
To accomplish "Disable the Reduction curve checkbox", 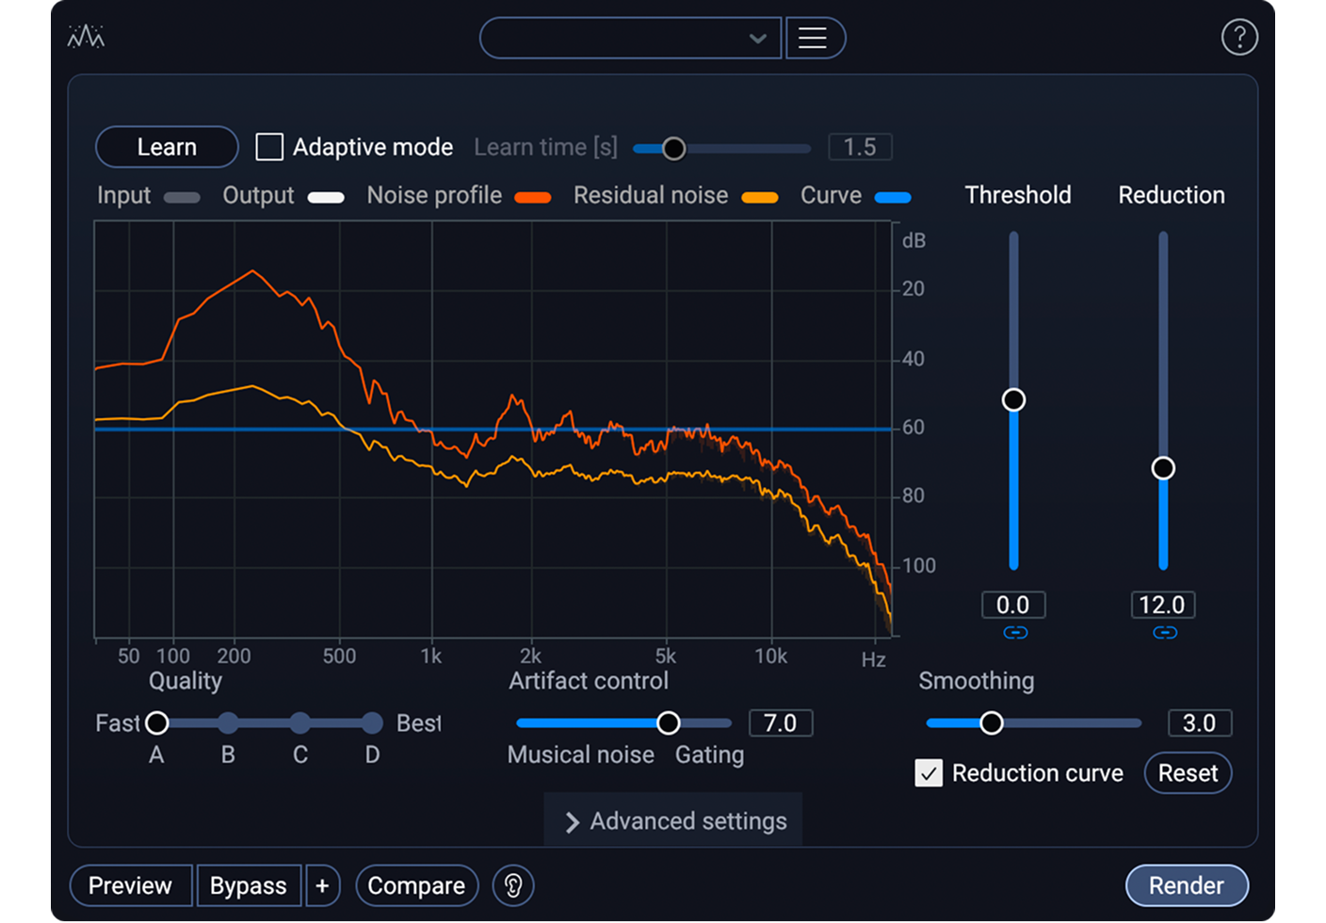I will 929,773.
